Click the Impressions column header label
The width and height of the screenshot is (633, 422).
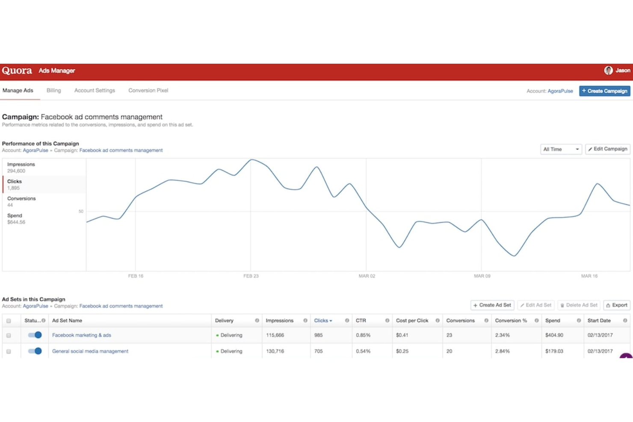point(280,320)
